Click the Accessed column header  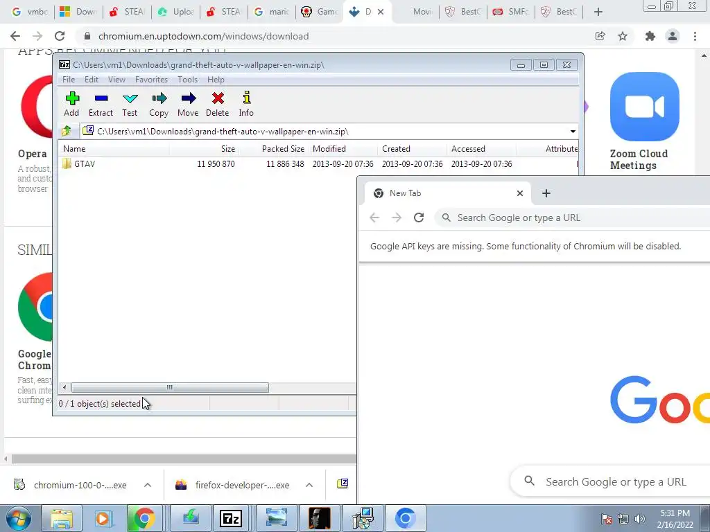tap(481, 149)
